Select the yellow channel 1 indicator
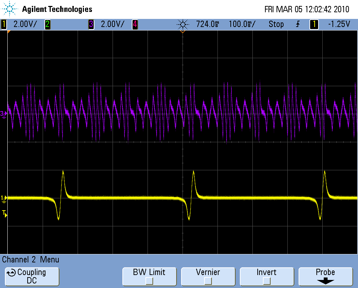This screenshot has height=288, width=358. coord(4,25)
